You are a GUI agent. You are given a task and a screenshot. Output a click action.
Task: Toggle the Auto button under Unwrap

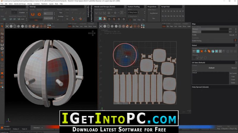36,20
